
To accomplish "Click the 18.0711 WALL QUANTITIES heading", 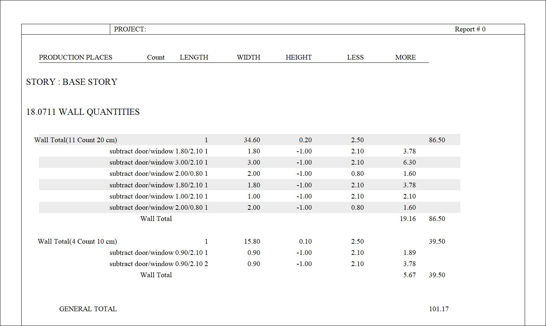I will click(x=83, y=112).
